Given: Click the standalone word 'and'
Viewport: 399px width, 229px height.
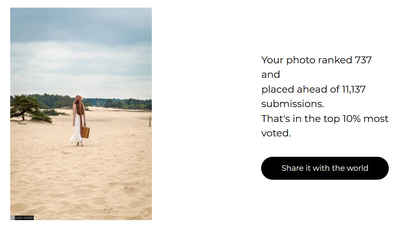Looking at the screenshot, I should 271,75.
